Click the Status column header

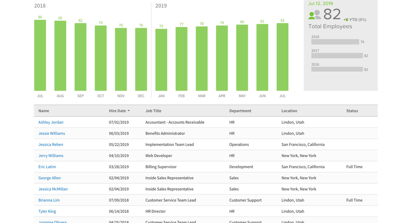click(x=352, y=111)
